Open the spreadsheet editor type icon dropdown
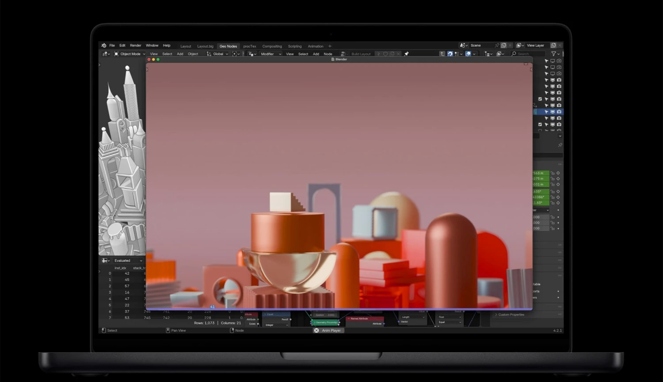The height and width of the screenshot is (382, 663). [106, 261]
